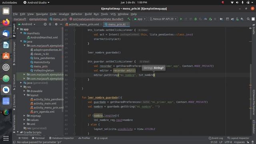
Task: Toggle the Project tool window tab
Action: (x=14, y=30)
